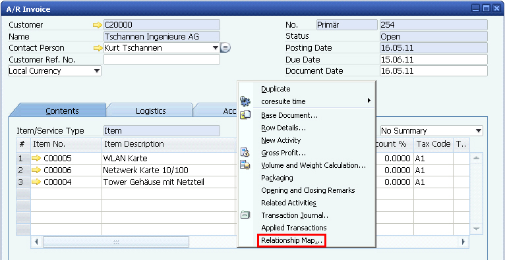Click the Base Document icon in menu
Image resolution: width=505 pixels, height=260 pixels.
pos(245,115)
